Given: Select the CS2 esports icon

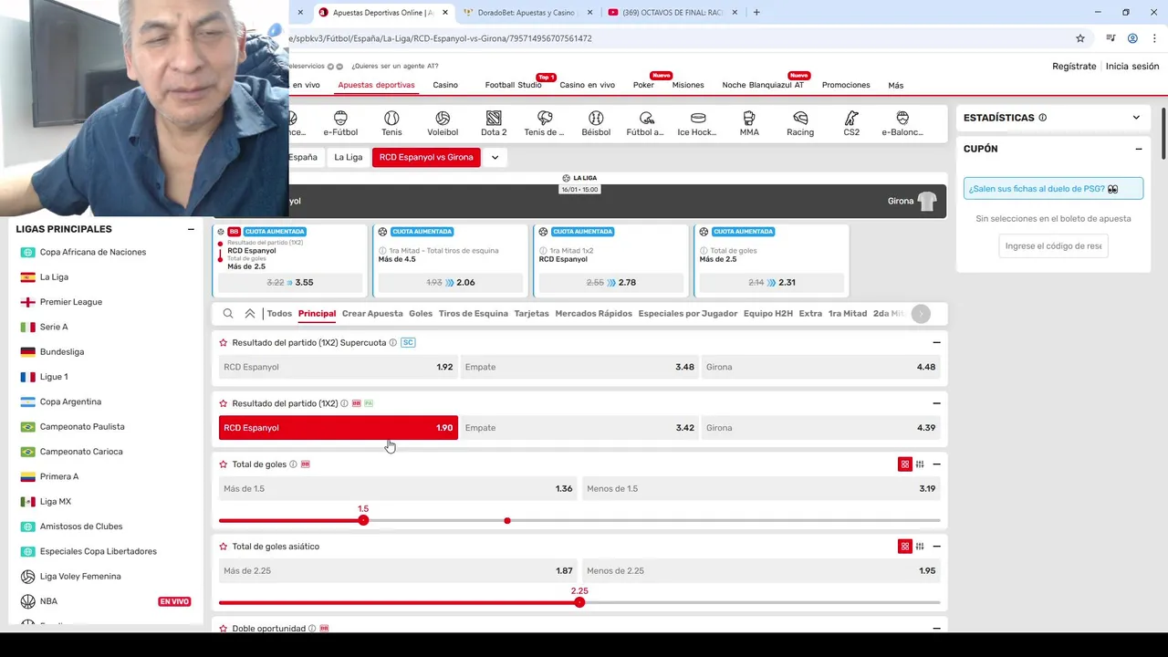Looking at the screenshot, I should pyautogui.click(x=851, y=123).
